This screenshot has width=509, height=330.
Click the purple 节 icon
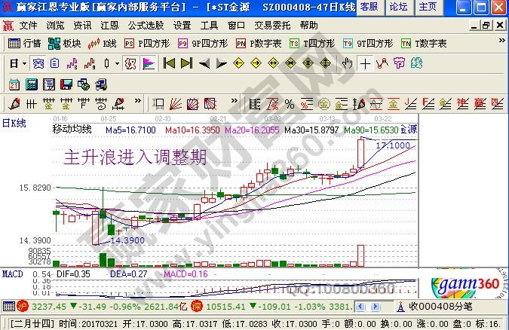click(399, 63)
